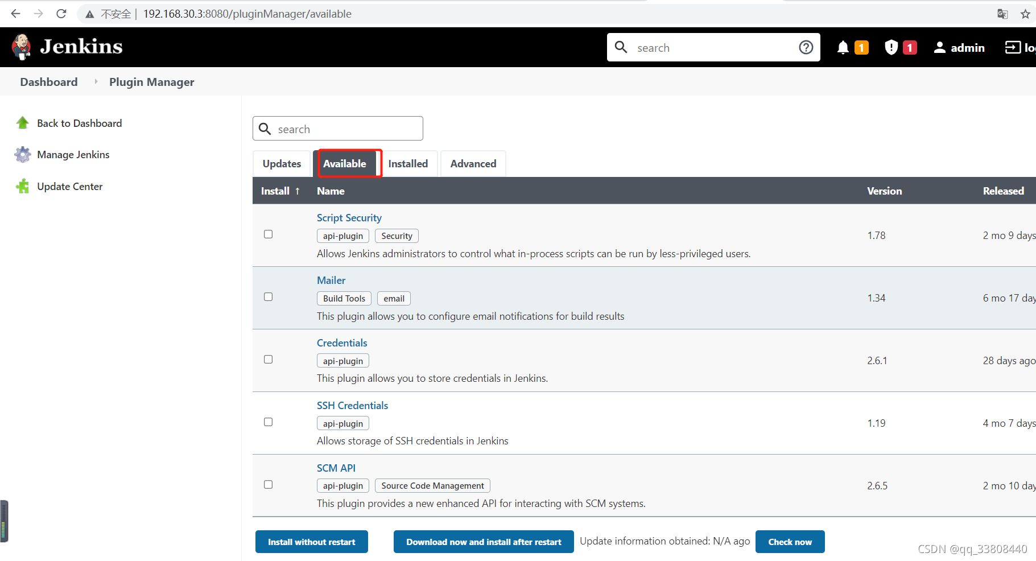This screenshot has height=561, width=1036.
Task: Open the security warnings shield icon
Action: click(x=891, y=48)
